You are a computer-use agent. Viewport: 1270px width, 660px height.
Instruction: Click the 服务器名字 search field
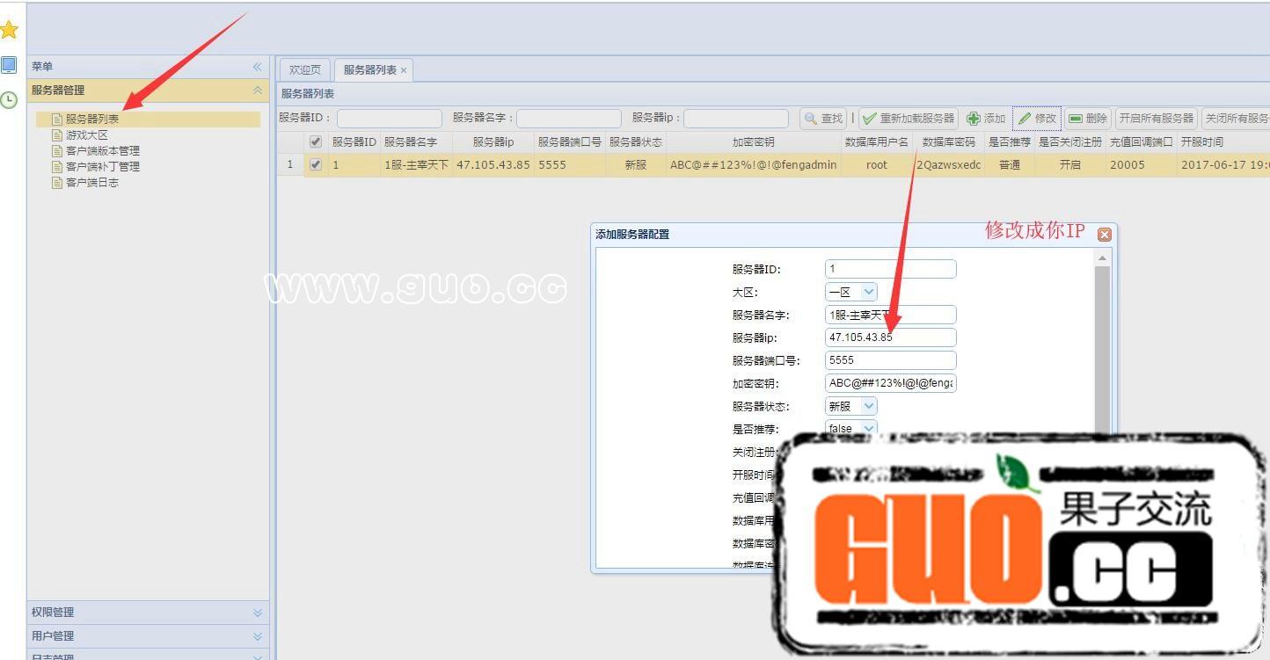click(569, 119)
